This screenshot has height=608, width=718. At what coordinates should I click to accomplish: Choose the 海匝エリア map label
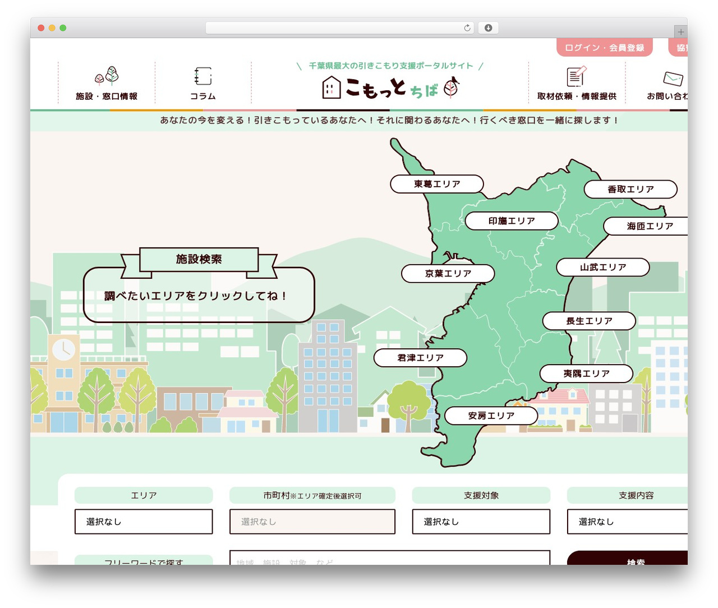pos(646,226)
